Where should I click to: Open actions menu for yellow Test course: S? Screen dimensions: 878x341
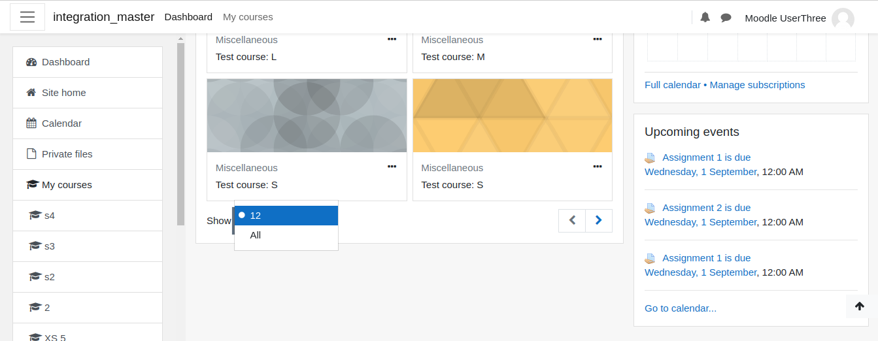(598, 167)
